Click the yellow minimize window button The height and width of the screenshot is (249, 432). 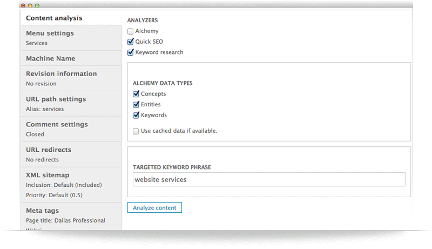(30, 5)
